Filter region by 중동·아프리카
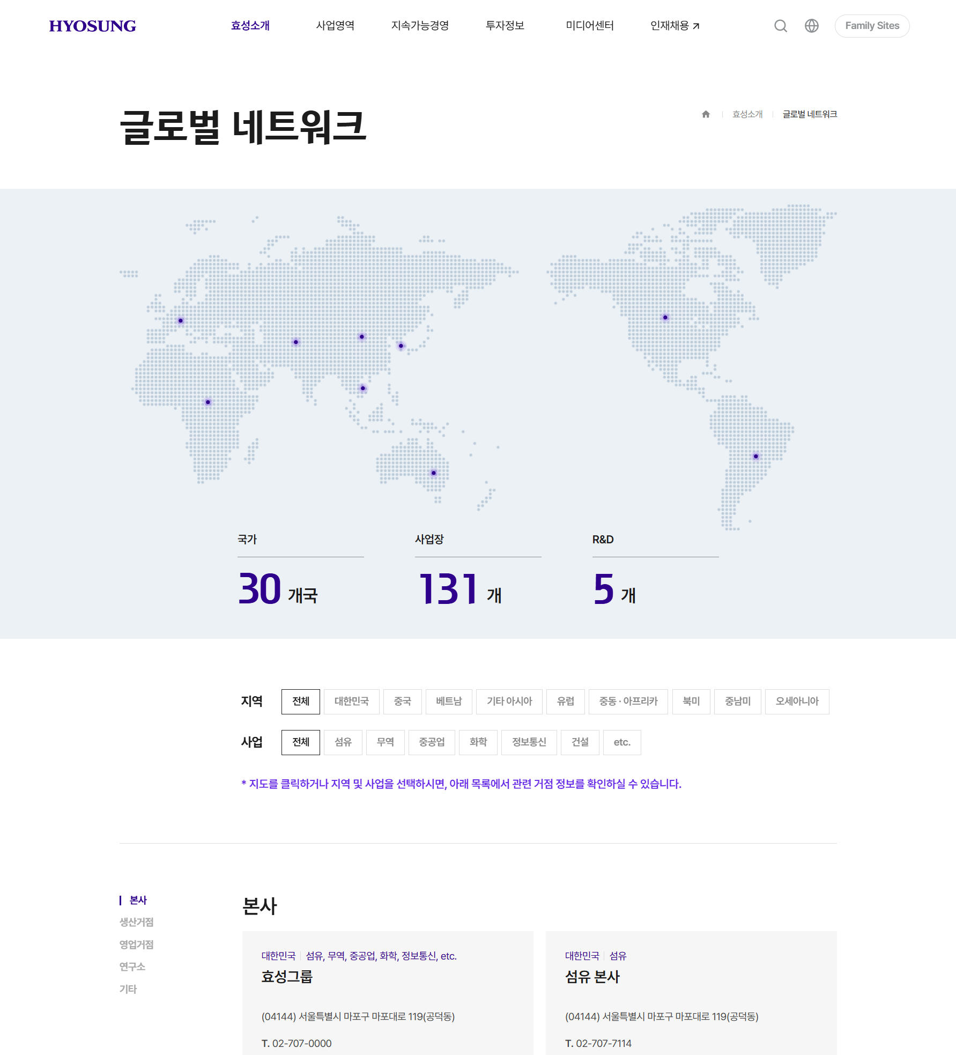 click(x=628, y=702)
